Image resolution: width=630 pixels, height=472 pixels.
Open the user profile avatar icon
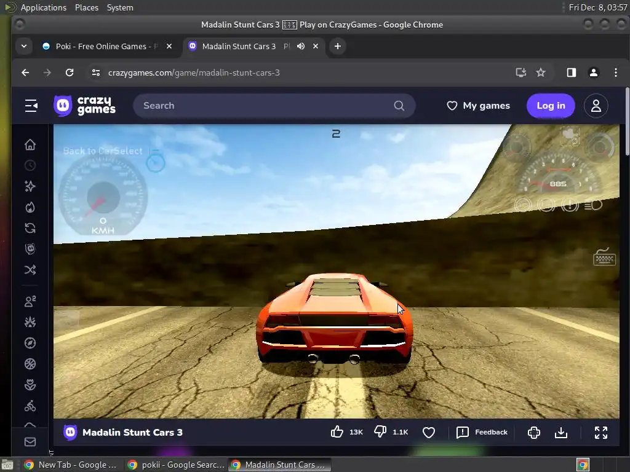click(596, 106)
